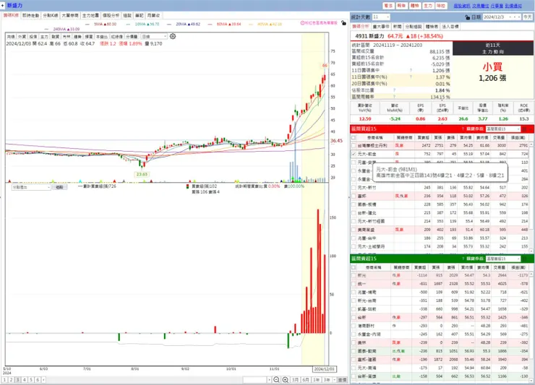Open help question mark in green 賣超 header
Viewport: 535px width, 385px height.
coord(463,259)
